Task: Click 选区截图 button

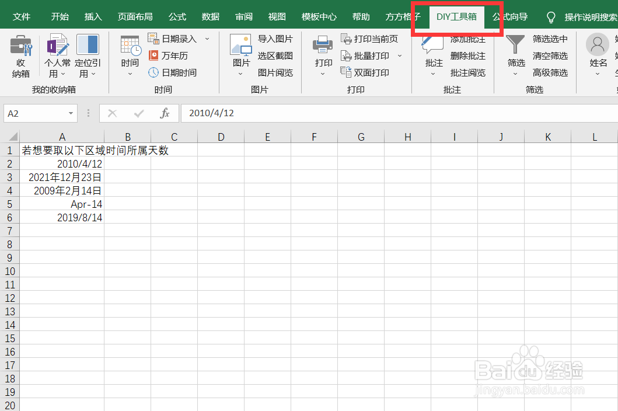Action: tap(275, 55)
